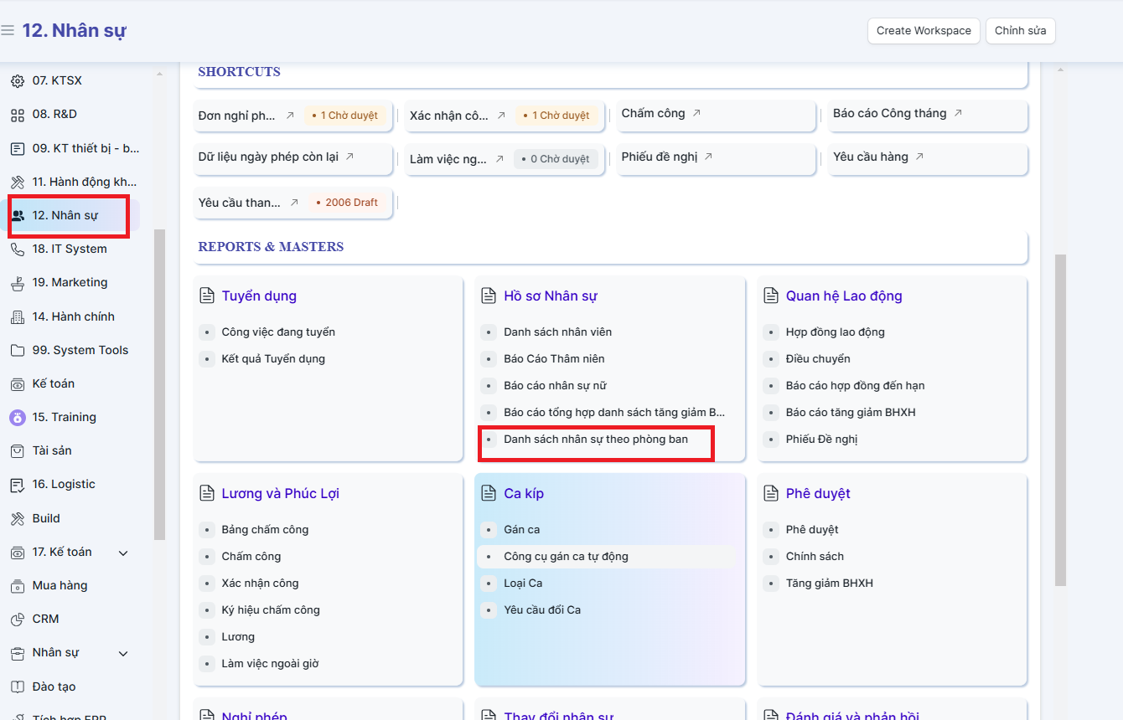Click the hamburger menu icon beside the title

[8, 31]
